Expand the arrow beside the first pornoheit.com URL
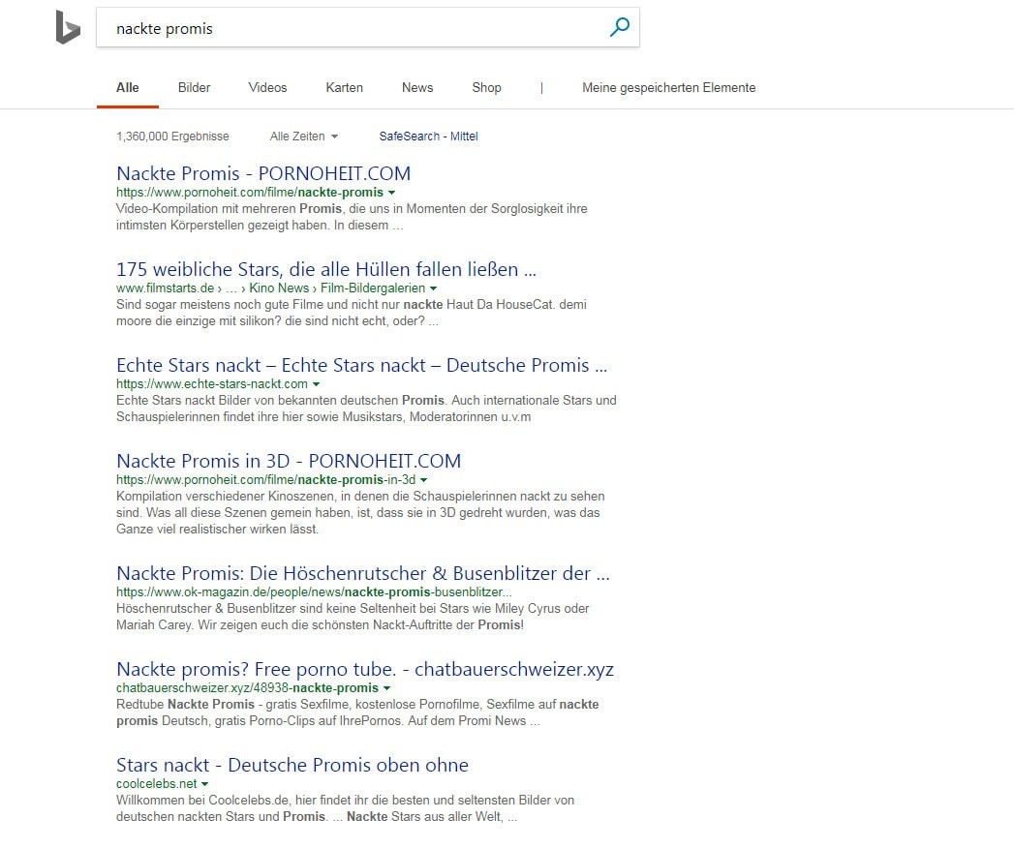 point(391,193)
